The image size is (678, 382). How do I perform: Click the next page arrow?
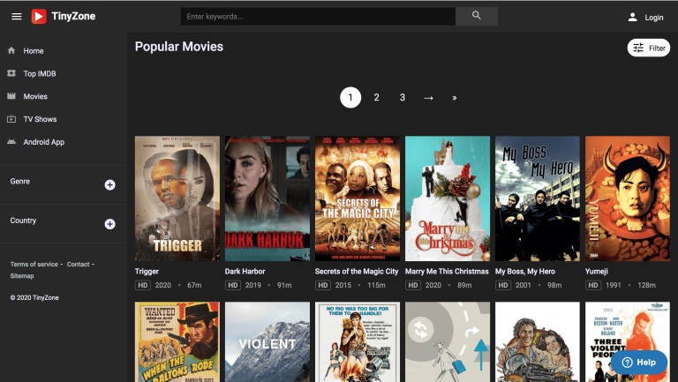click(x=428, y=98)
